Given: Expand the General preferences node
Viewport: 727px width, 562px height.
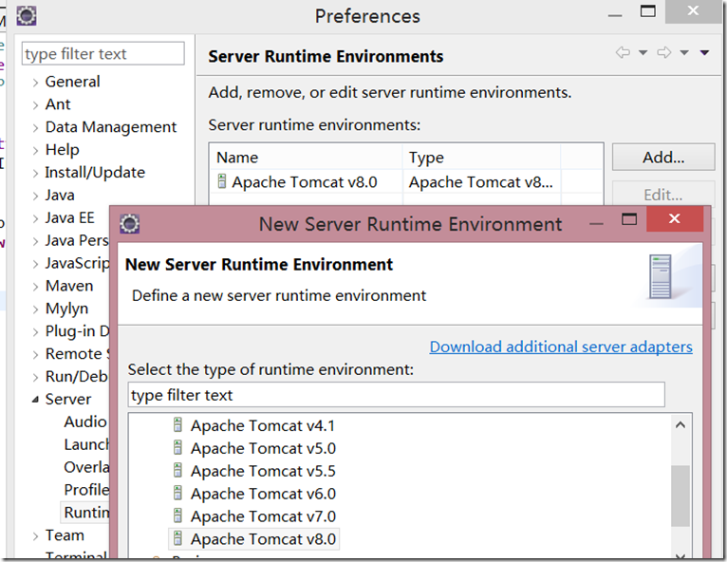Looking at the screenshot, I should pos(36,83).
